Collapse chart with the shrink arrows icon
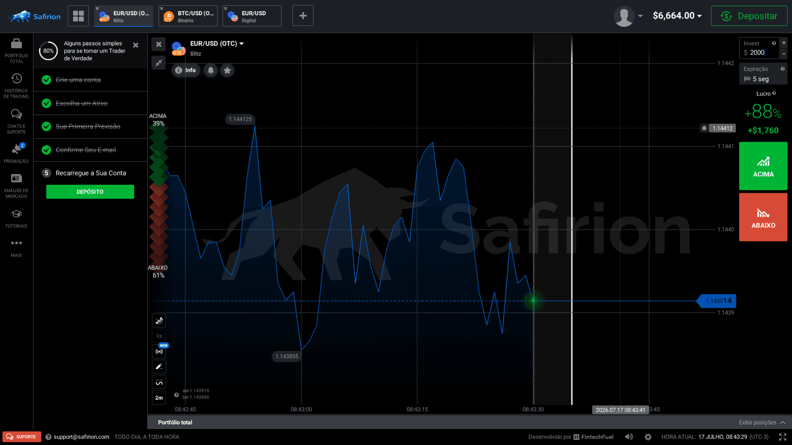This screenshot has width=792, height=445. [x=158, y=63]
